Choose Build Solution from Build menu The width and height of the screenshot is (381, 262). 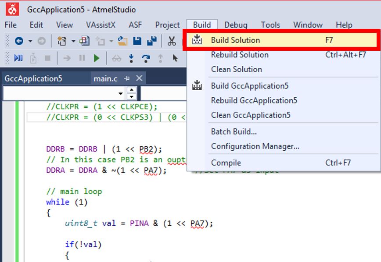(282, 40)
